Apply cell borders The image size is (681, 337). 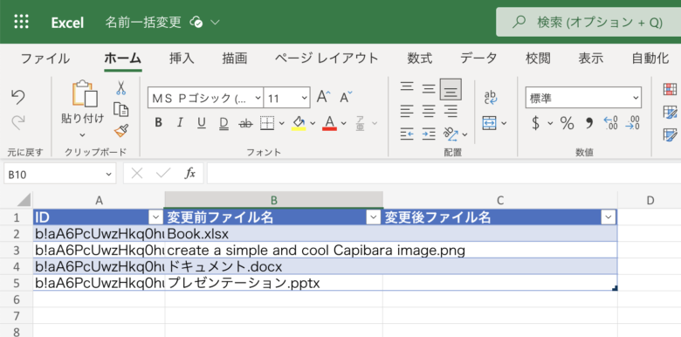coord(267,123)
